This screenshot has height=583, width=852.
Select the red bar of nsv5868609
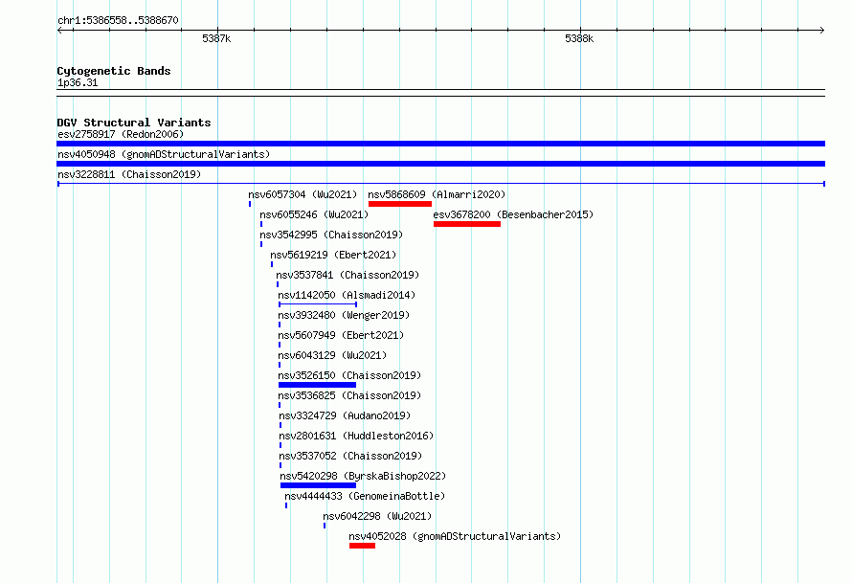pos(400,204)
